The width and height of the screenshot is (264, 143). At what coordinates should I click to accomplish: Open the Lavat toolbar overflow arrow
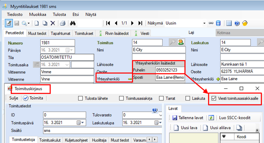257,130
